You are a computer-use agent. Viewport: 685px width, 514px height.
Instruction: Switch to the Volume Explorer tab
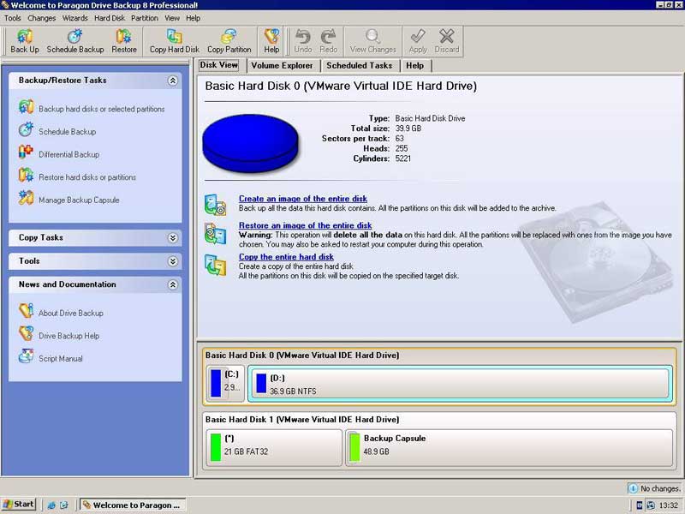(x=282, y=65)
